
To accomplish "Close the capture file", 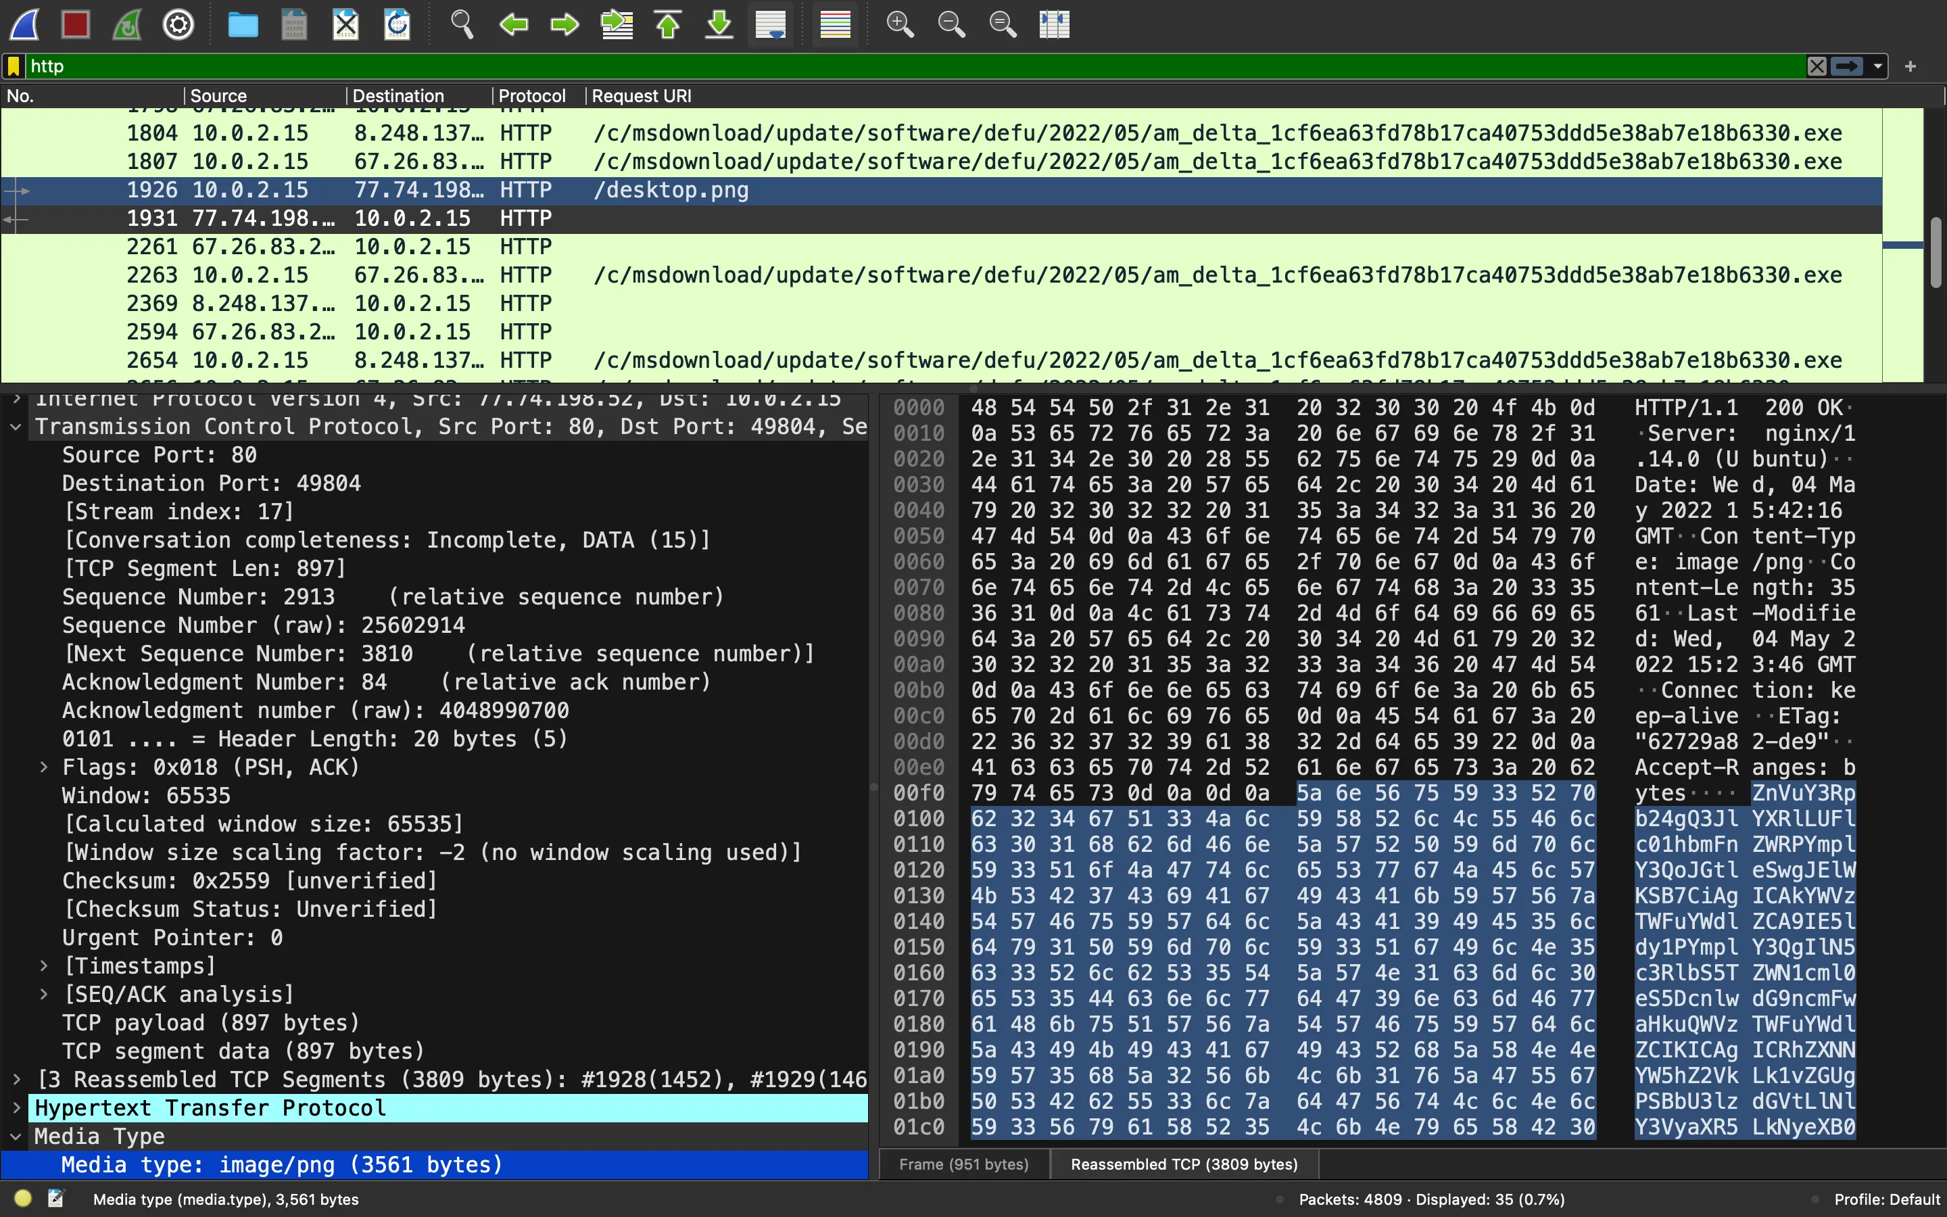I will (x=346, y=24).
